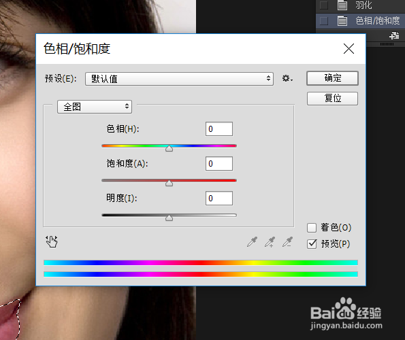The image size is (405, 340).
Task: Click the 色相(H) value field
Action: tap(219, 129)
